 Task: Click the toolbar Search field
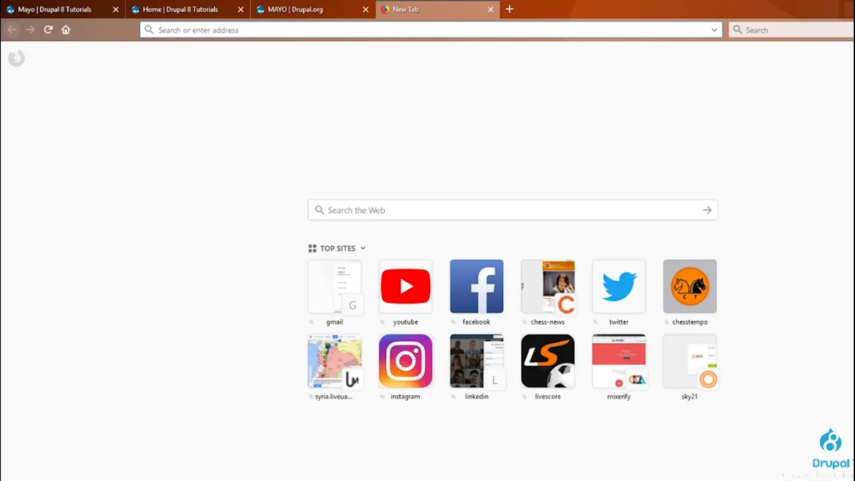(792, 30)
